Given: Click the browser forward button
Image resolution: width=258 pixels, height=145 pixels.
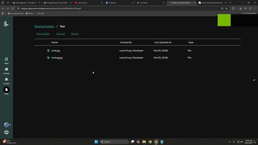Looking at the screenshot, I should [8, 8].
